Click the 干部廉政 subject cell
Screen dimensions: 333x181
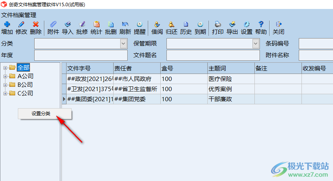(231, 99)
